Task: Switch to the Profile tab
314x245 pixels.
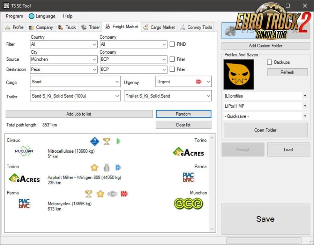Action: click(14, 28)
